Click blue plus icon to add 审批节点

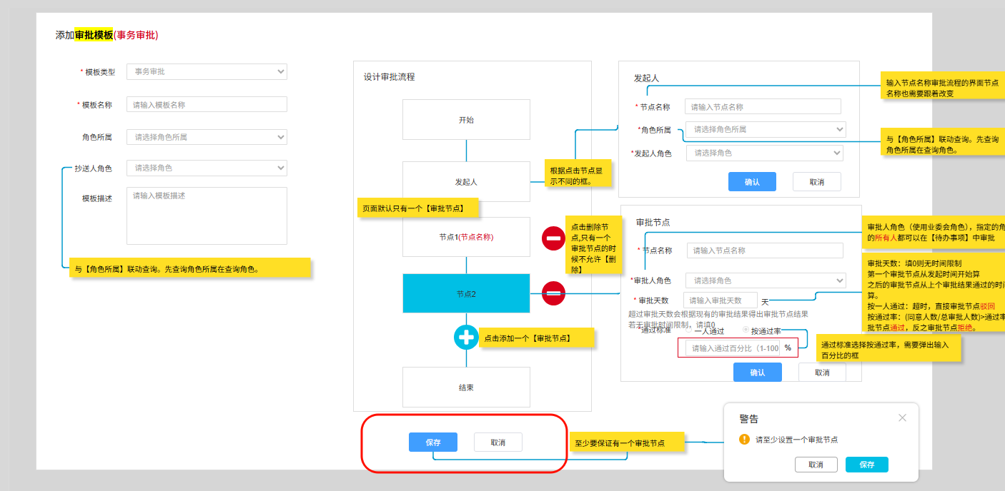[466, 337]
